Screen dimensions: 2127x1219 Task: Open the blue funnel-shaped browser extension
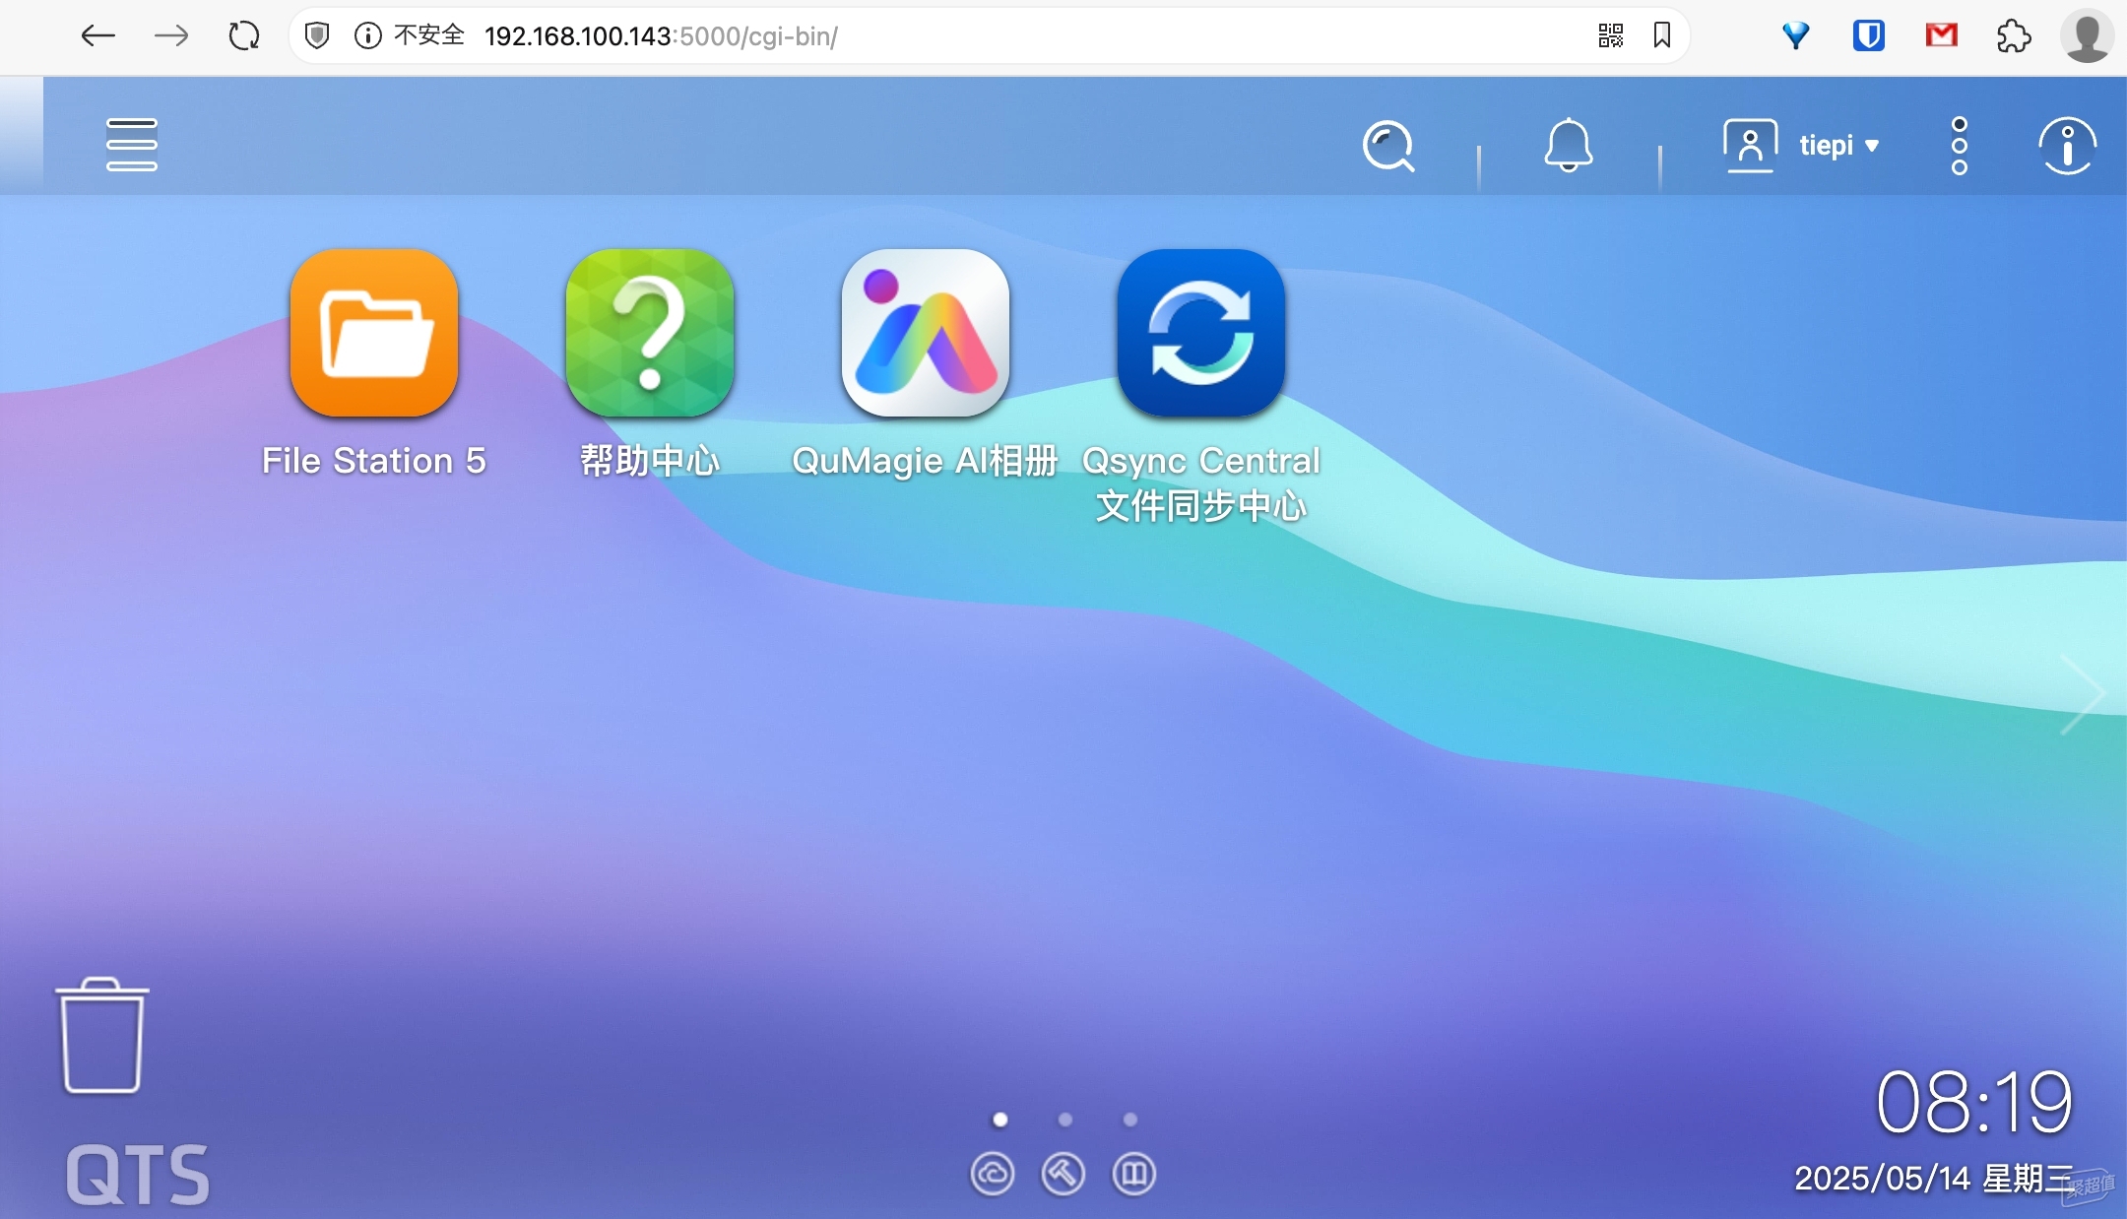click(1796, 36)
